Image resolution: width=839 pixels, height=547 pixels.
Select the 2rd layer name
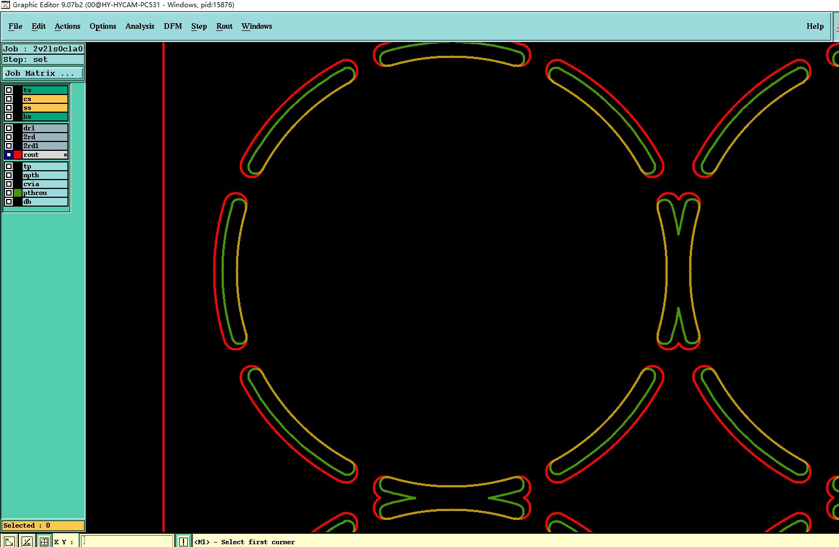tap(45, 137)
